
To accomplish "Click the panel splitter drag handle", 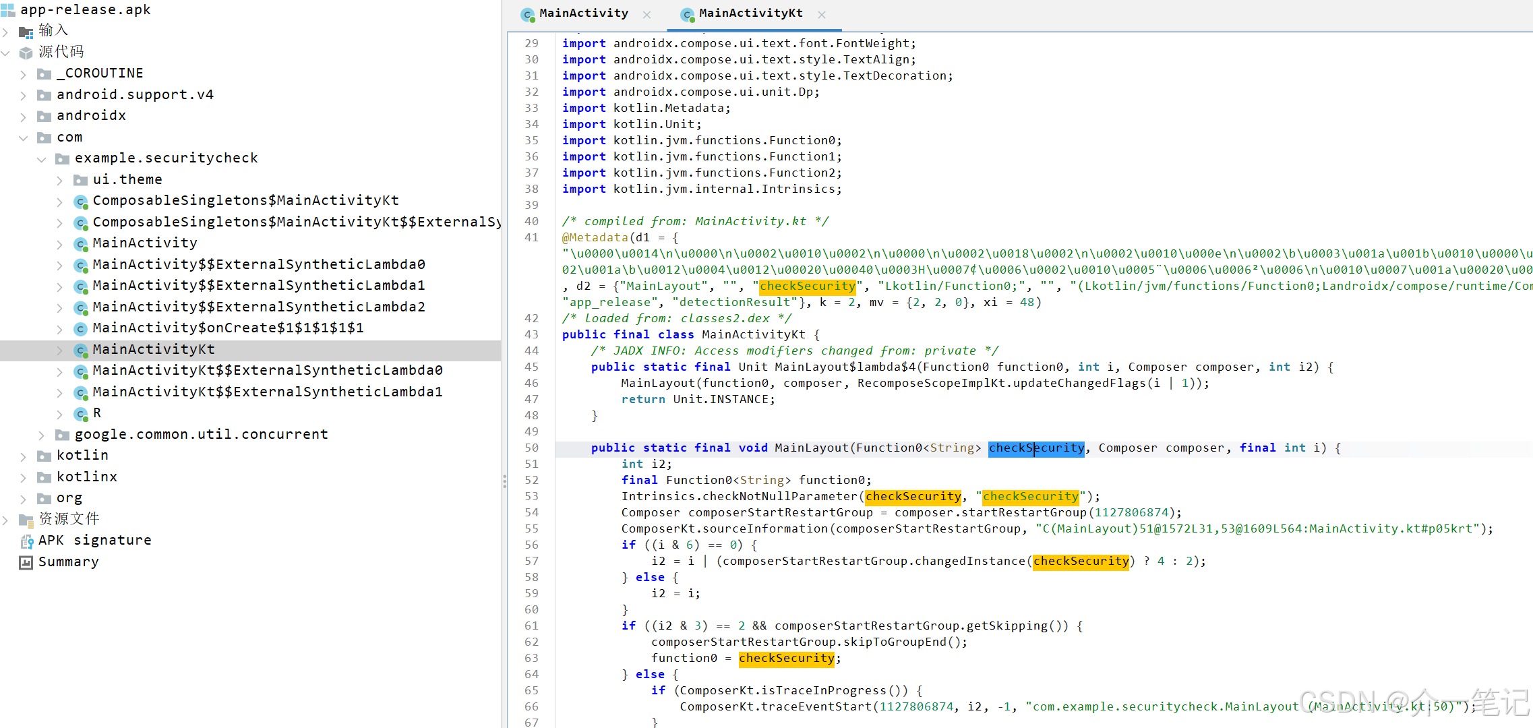I will coord(504,481).
